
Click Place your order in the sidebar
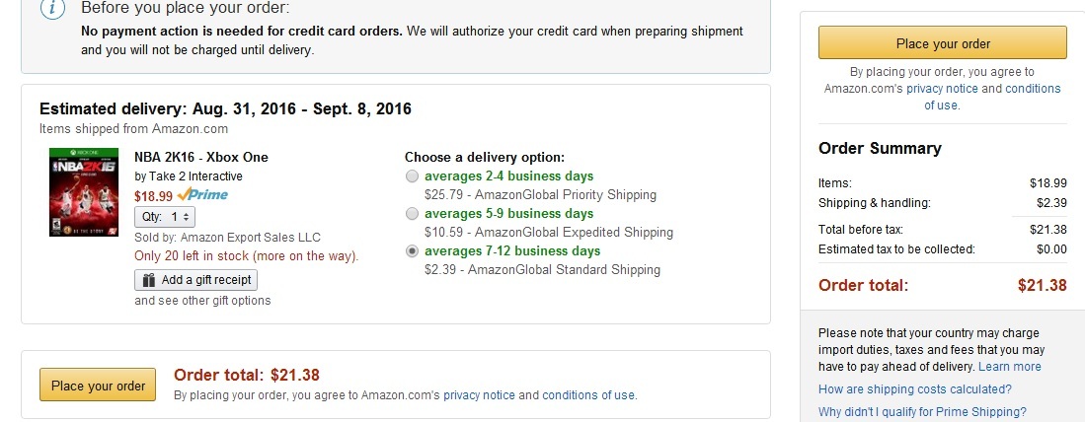943,42
